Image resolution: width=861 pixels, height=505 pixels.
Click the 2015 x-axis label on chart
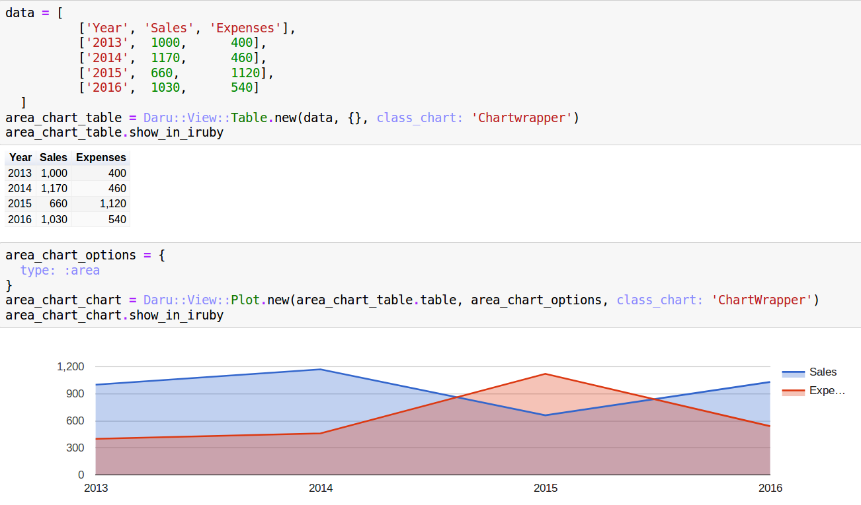[546, 488]
